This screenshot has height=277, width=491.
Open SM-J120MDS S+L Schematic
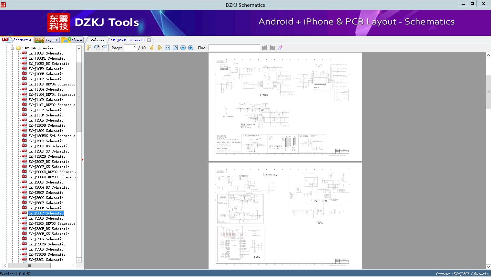[52, 136]
